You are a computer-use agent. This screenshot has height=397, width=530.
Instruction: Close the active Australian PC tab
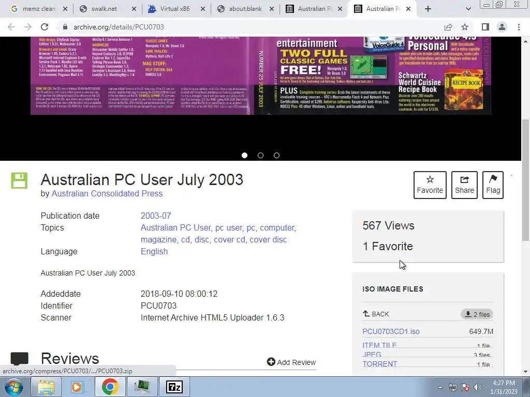tap(408, 9)
